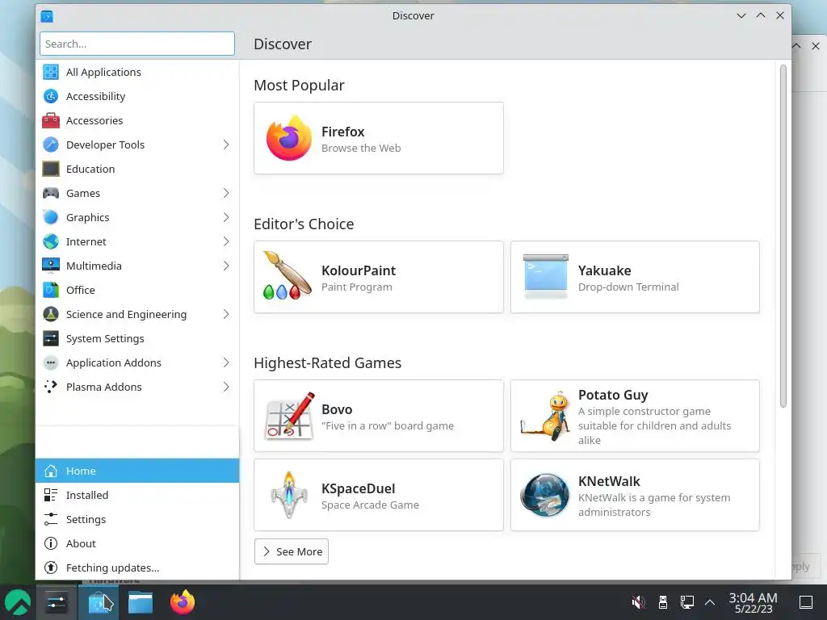Click the red Accessories toolbox icon
The image size is (827, 620).
51,120
